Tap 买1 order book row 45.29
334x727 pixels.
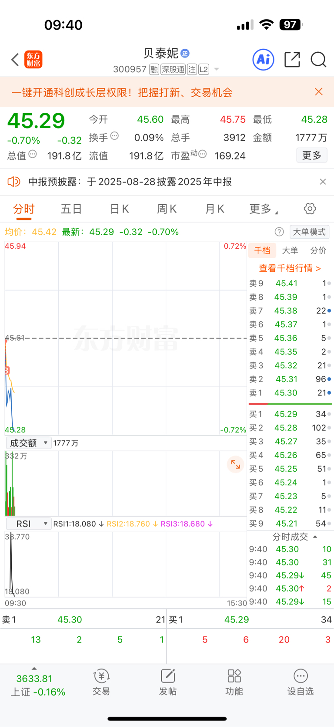290,414
